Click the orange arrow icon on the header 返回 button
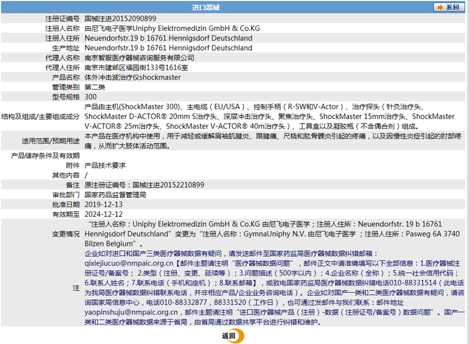469x344 pixels. (440, 7)
